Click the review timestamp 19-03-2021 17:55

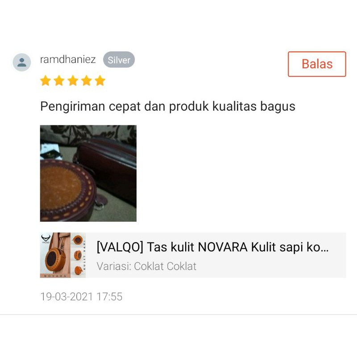[81, 297]
